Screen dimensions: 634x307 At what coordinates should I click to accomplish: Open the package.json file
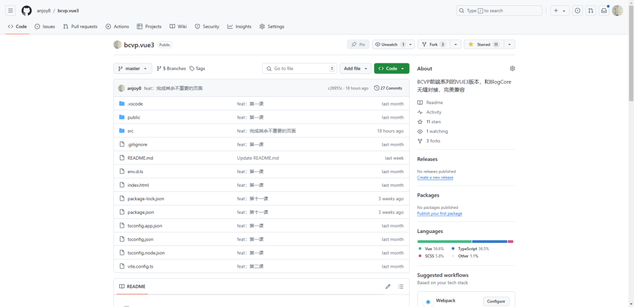pyautogui.click(x=141, y=212)
